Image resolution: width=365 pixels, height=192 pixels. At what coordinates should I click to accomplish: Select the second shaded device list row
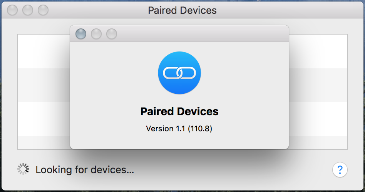[43, 85]
